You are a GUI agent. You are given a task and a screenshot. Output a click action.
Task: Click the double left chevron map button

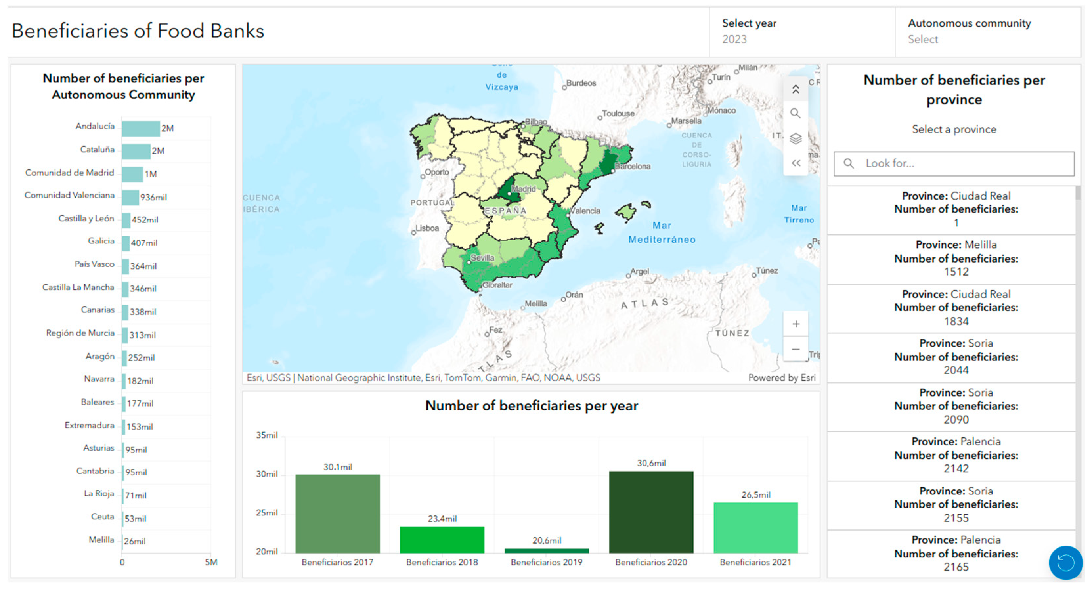796,163
